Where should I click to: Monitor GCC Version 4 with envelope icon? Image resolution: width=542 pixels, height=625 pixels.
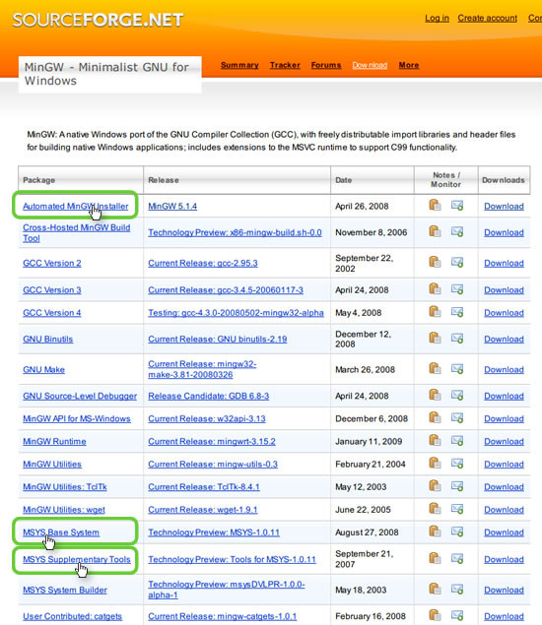[457, 312]
